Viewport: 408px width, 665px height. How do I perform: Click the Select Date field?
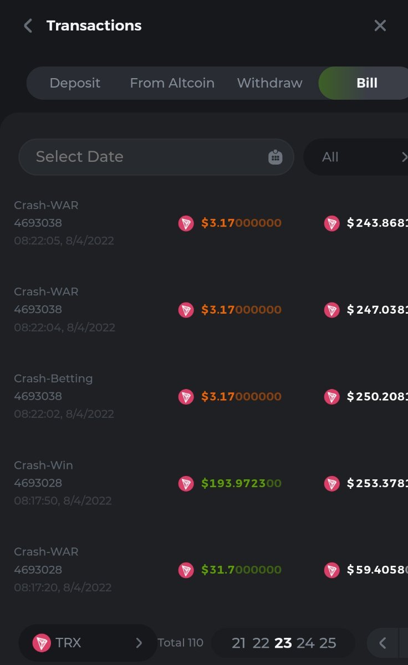click(x=144, y=157)
